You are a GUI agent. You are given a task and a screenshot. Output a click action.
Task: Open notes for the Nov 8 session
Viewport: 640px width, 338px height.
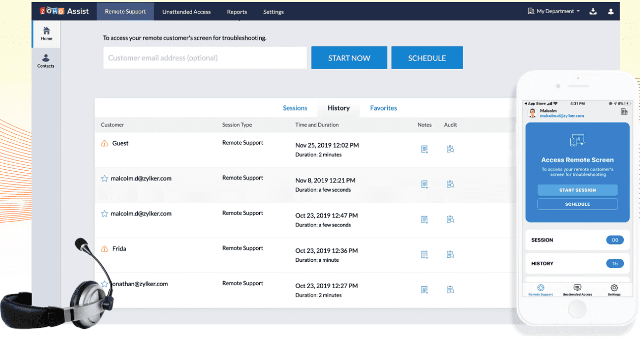(x=424, y=184)
